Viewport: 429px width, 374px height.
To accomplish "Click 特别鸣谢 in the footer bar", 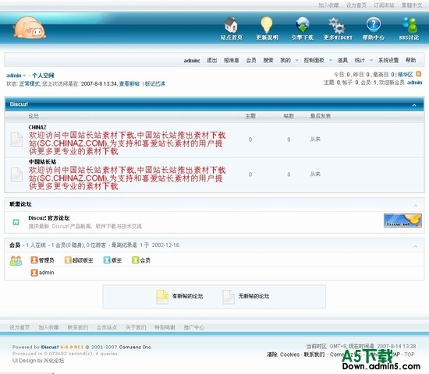I will pos(165,327).
